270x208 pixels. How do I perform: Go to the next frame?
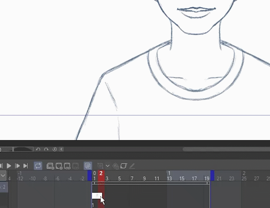pyautogui.click(x=17, y=166)
